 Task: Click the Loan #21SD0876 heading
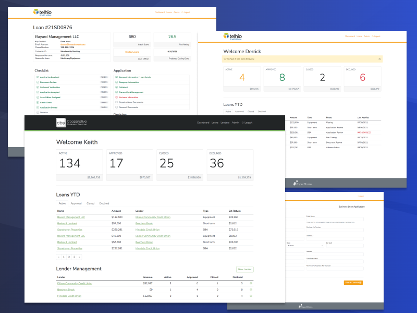click(53, 28)
